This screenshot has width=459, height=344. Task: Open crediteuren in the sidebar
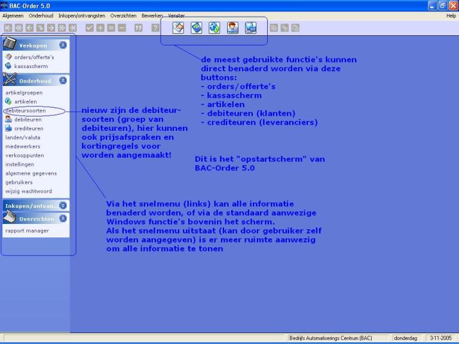click(29, 129)
